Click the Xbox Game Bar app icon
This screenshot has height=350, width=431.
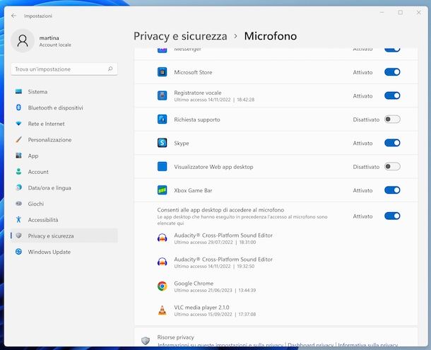click(163, 190)
